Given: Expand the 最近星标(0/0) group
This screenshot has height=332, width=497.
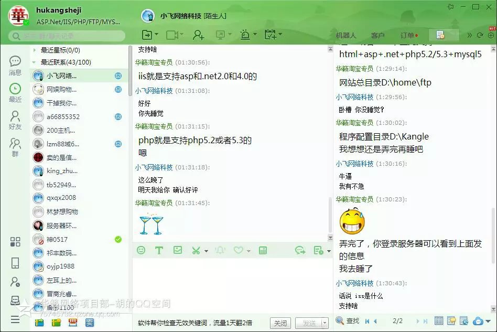Looking at the screenshot, I should [34, 50].
